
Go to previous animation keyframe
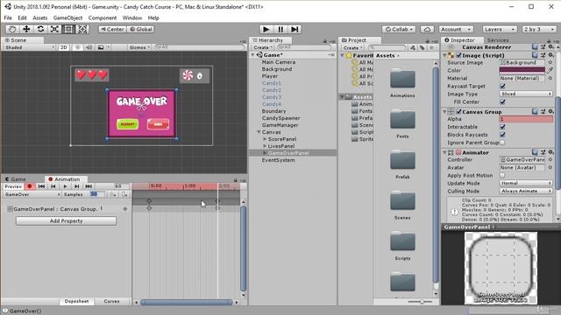53,186
